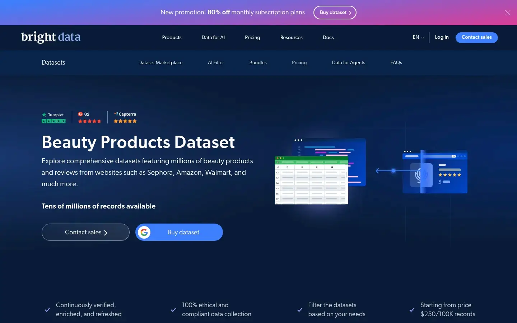Click the checkmark beside '100% ethical'
Screen dimensions: 517x323
point(173,310)
